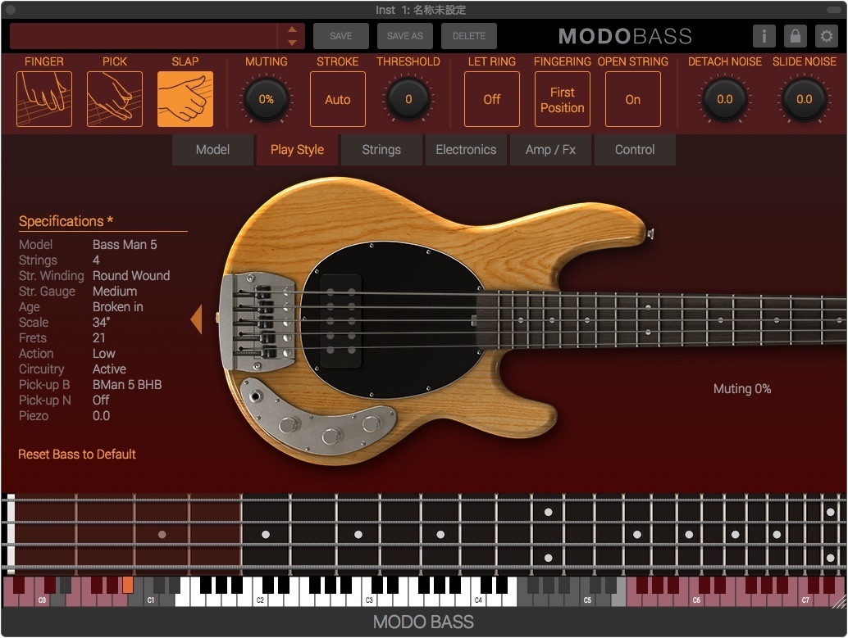Click the C4 key on keyboard
848x638 pixels.
point(478,600)
